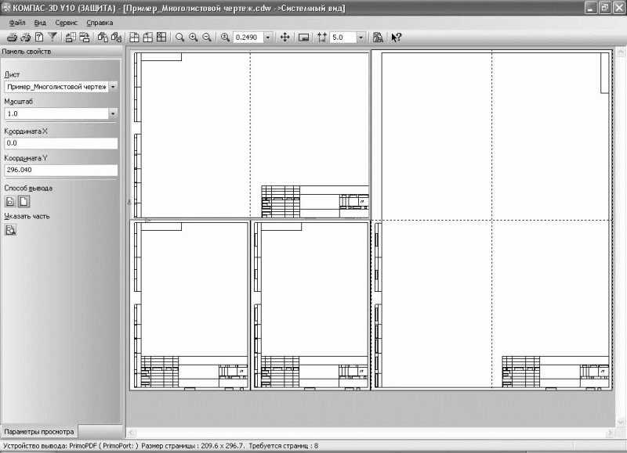Click the Указать часть magnifier icon

click(10, 230)
